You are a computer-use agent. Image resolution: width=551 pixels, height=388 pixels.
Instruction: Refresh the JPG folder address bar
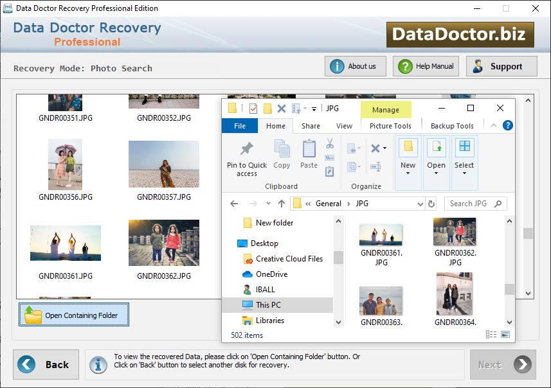pos(431,204)
